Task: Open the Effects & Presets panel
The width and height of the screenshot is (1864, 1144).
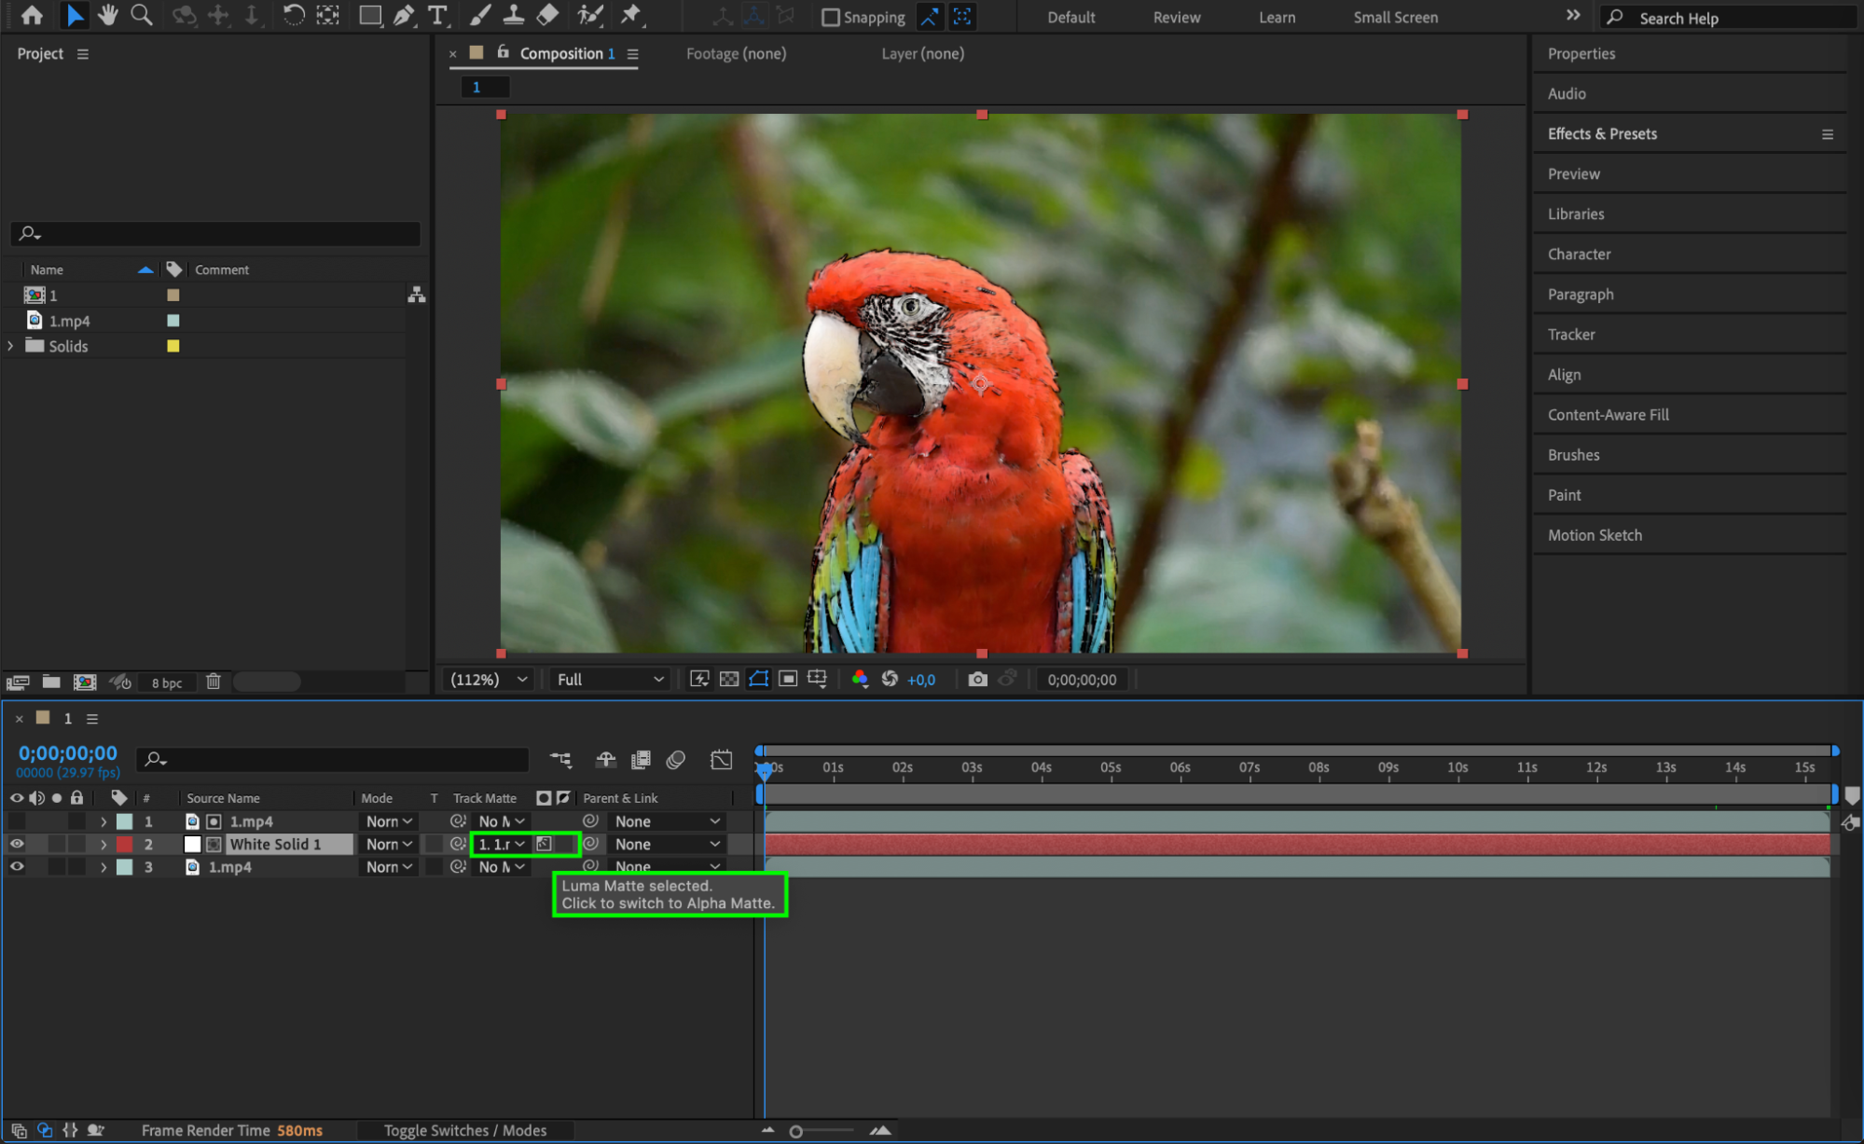Action: coord(1602,133)
